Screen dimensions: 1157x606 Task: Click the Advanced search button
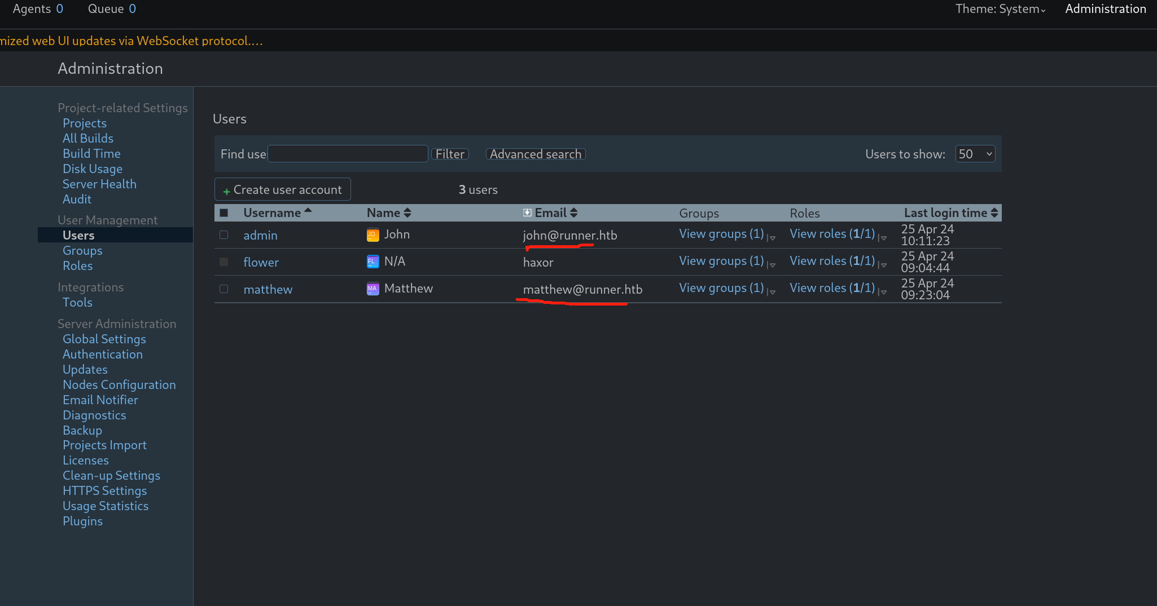pyautogui.click(x=536, y=154)
